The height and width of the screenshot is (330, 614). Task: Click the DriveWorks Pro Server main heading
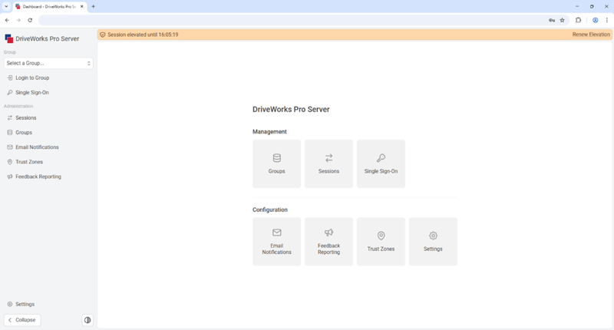[291, 109]
